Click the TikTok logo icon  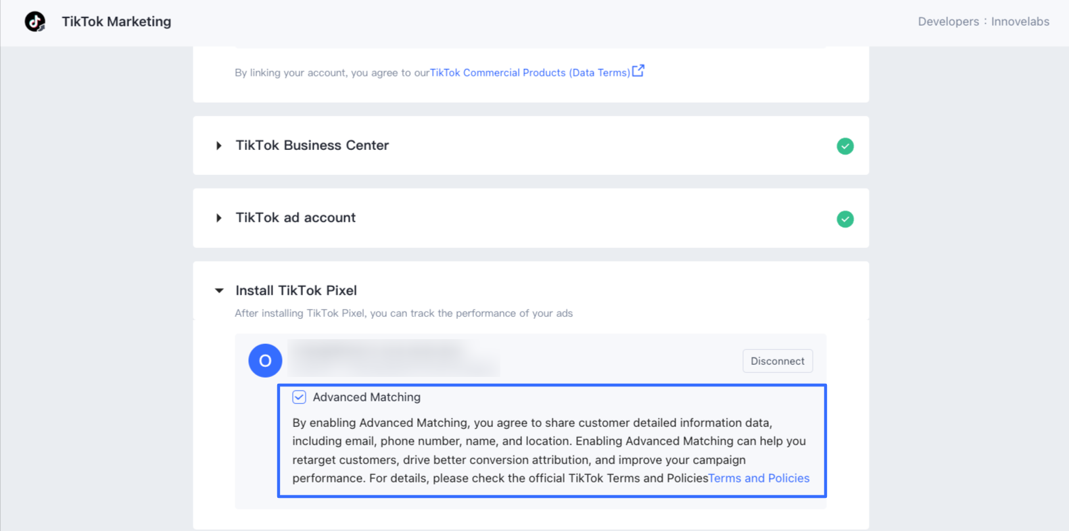[35, 22]
